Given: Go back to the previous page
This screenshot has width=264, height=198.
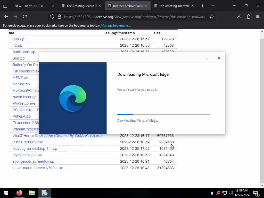Looking at the screenshot, I should tap(6, 16).
